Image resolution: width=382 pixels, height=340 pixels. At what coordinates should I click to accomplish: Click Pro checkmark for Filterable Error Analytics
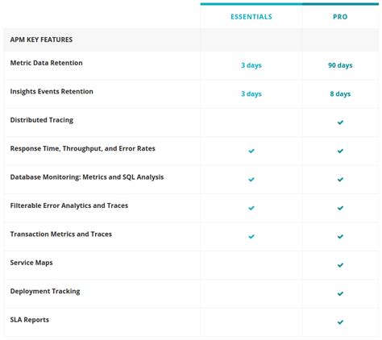(x=340, y=208)
